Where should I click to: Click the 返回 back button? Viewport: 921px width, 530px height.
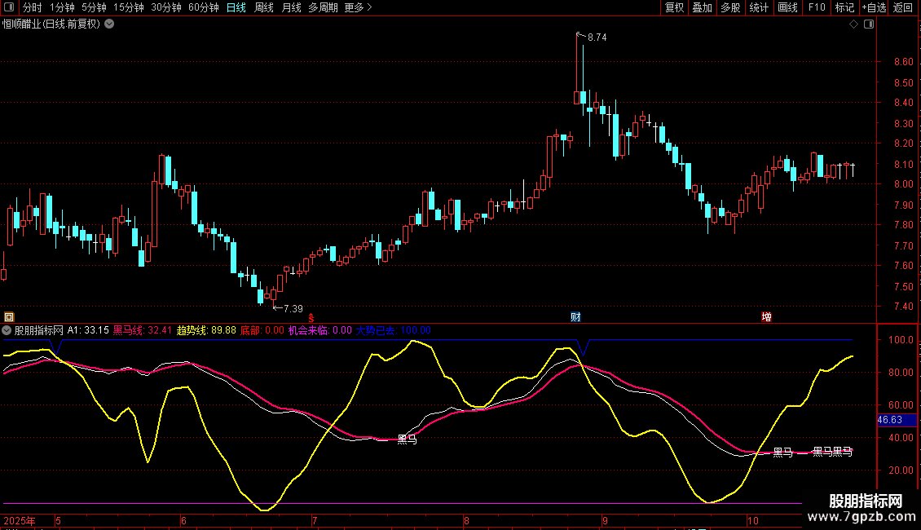903,7
